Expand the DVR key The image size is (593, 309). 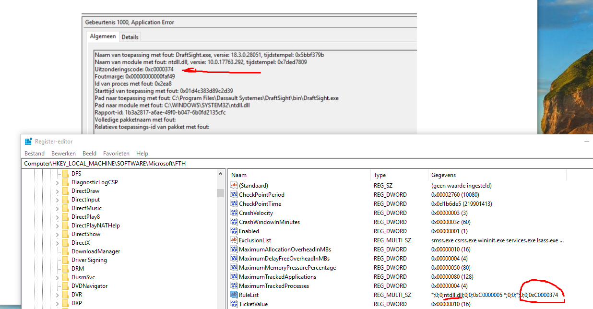pyautogui.click(x=58, y=295)
